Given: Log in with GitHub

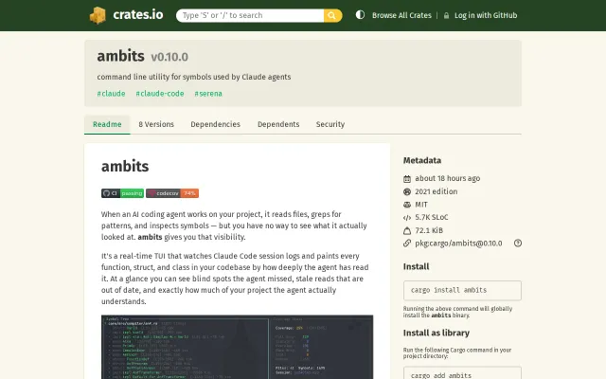Looking at the screenshot, I should click(486, 15).
